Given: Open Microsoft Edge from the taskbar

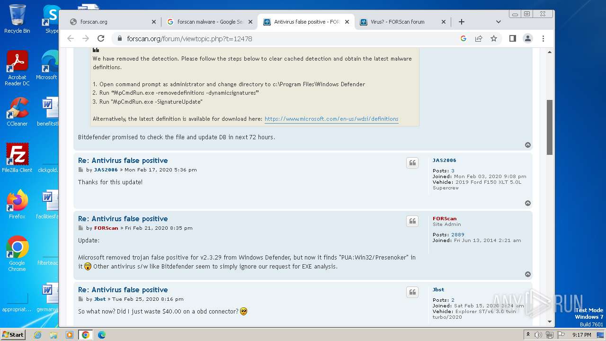Looking at the screenshot, I should coord(101,335).
